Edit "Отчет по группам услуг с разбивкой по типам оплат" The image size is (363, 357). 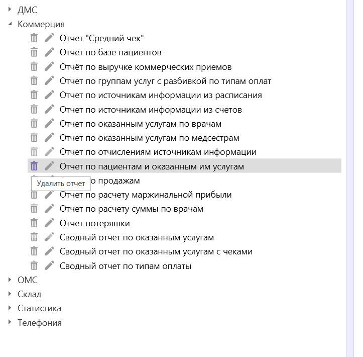49,80
